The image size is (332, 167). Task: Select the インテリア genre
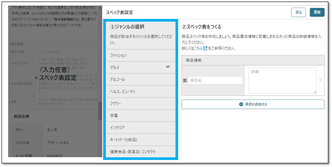point(141,128)
